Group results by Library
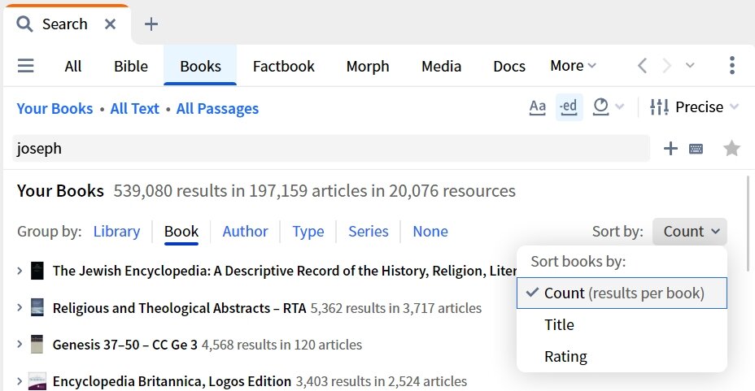The image size is (755, 391). (x=116, y=232)
